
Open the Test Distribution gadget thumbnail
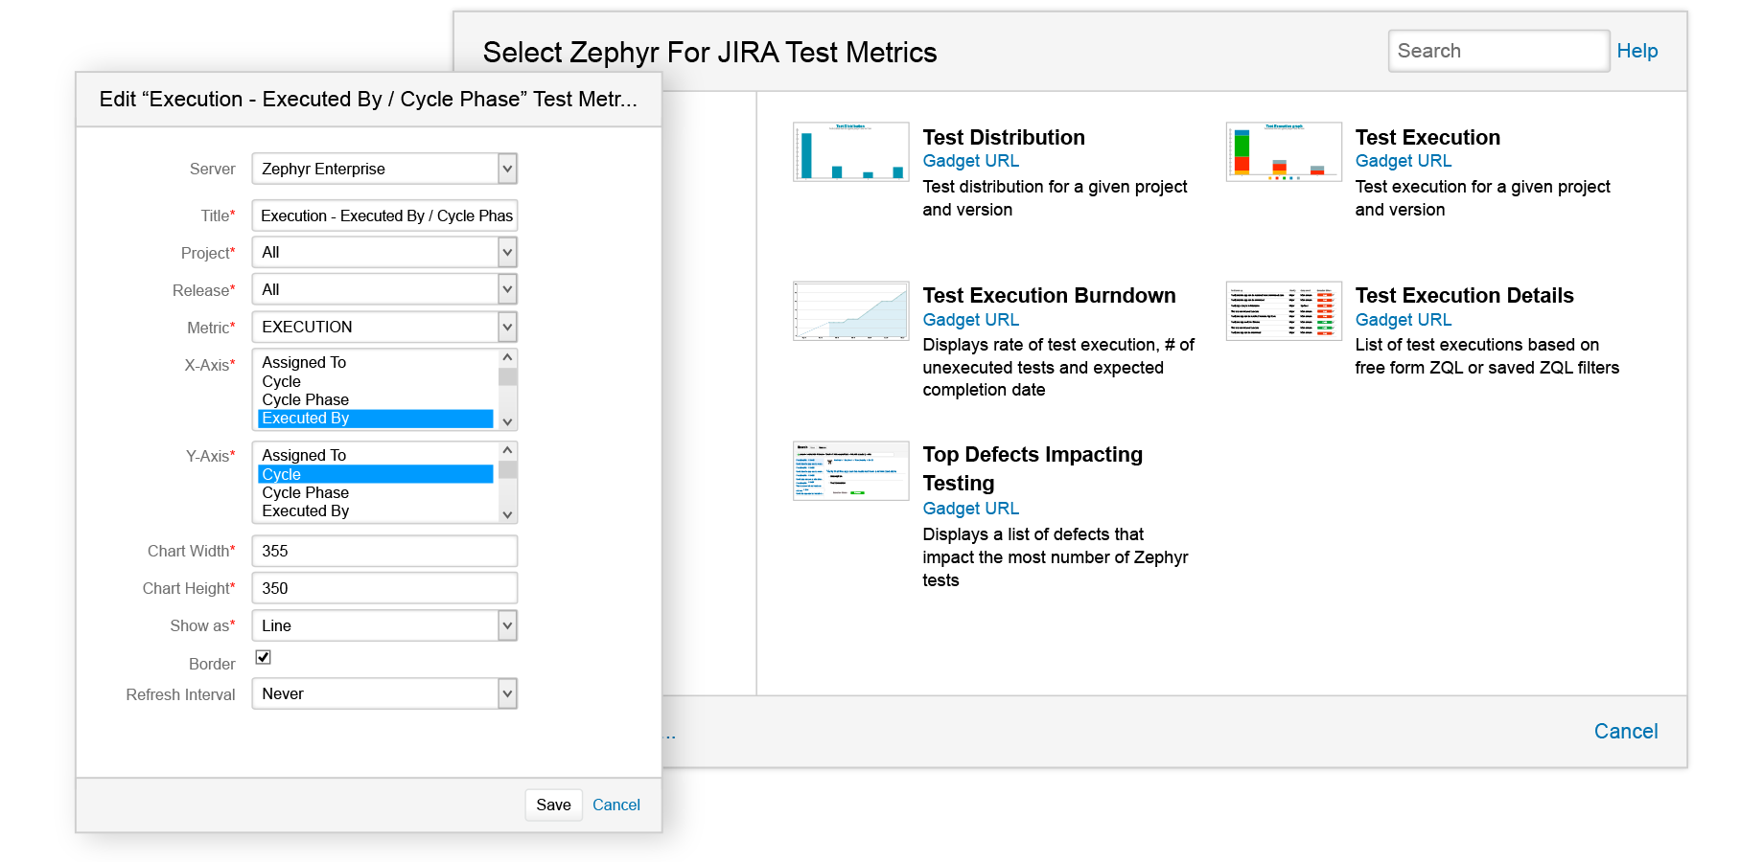coord(850,151)
